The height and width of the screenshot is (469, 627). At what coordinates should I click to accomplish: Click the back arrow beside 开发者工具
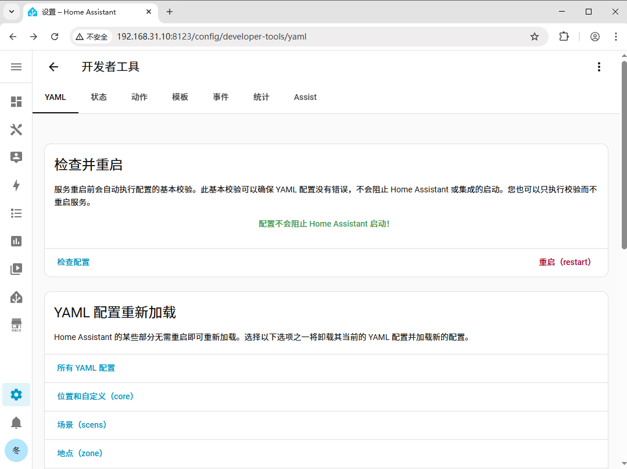(x=53, y=67)
